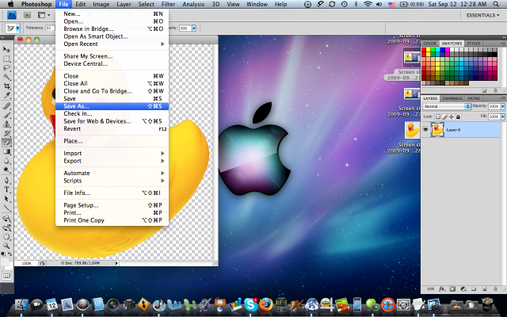Select the Layer 0 thumbnail
507x317 pixels.
tap(436, 128)
